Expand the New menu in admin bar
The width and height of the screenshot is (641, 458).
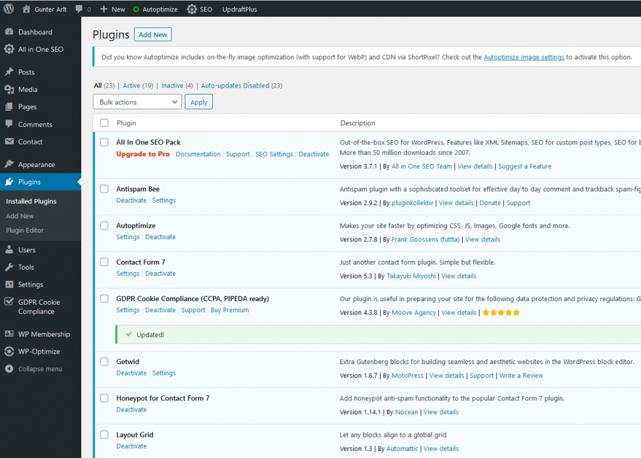click(x=113, y=9)
